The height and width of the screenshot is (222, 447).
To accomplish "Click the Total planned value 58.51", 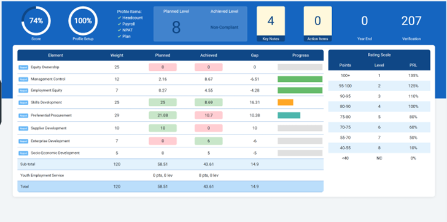I will [x=163, y=187].
